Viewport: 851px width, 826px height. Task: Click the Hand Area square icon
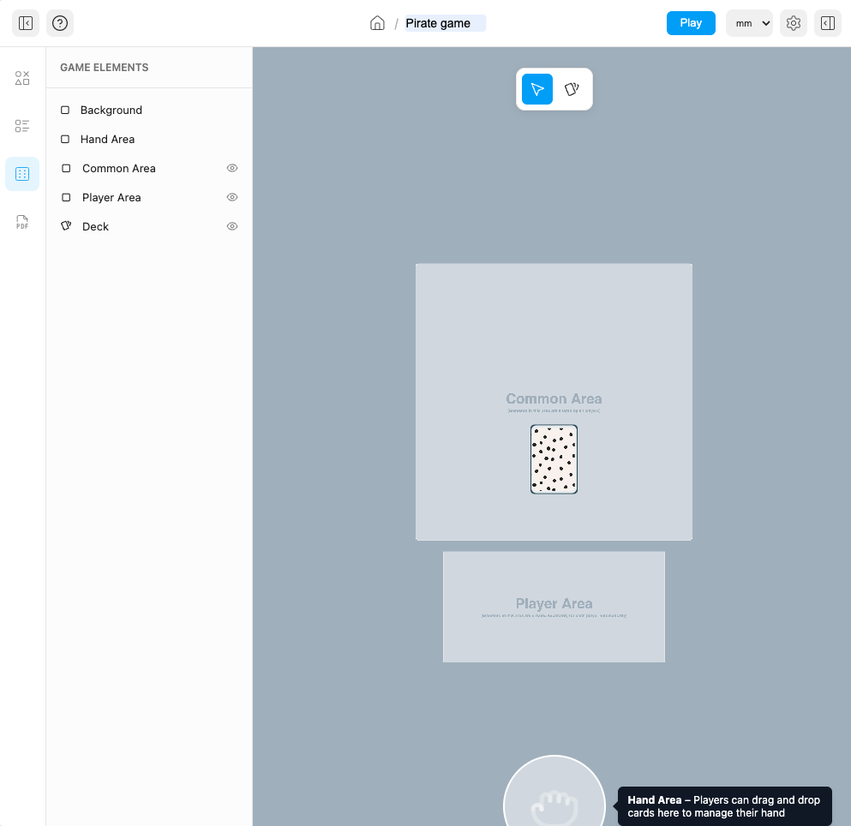[65, 140]
